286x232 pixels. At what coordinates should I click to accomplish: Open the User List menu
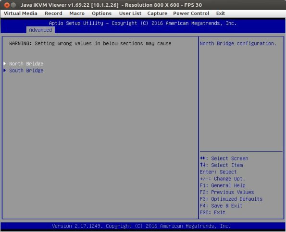pyautogui.click(x=130, y=13)
